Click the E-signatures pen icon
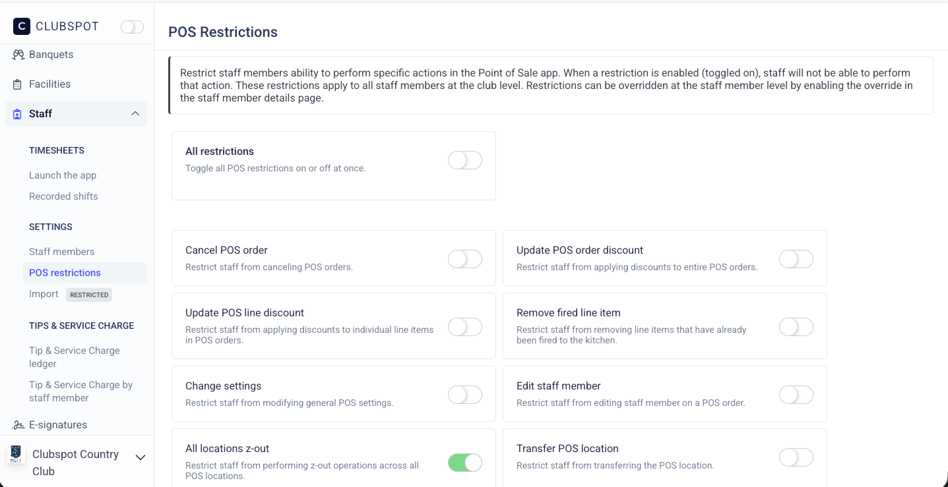 [x=18, y=425]
